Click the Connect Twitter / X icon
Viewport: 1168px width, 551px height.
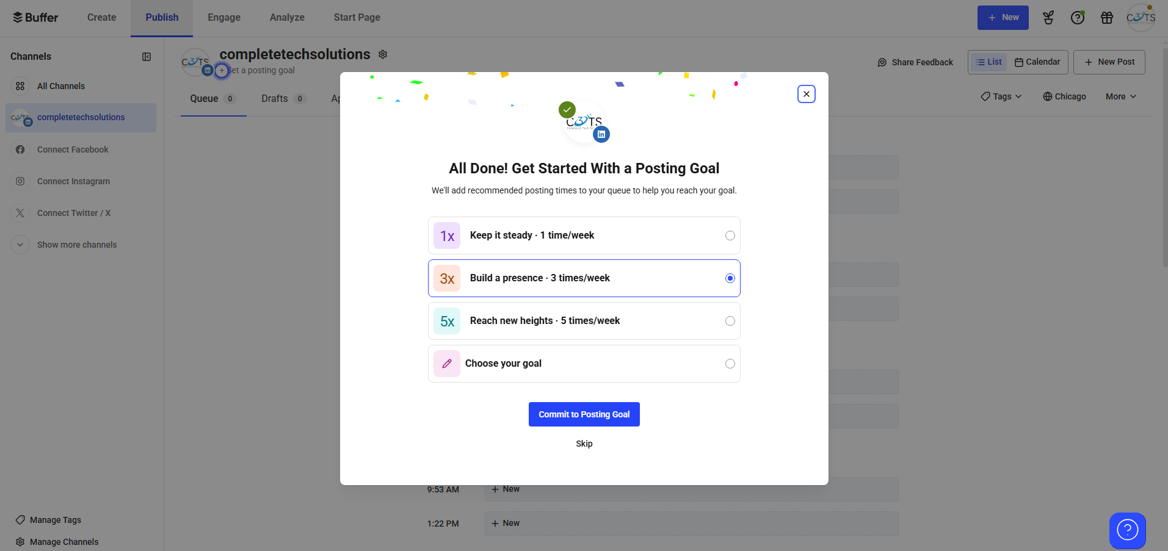coord(20,213)
